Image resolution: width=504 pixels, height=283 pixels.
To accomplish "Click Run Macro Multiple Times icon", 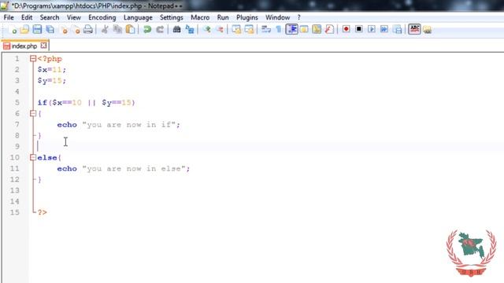I will pyautogui.click(x=384, y=29).
